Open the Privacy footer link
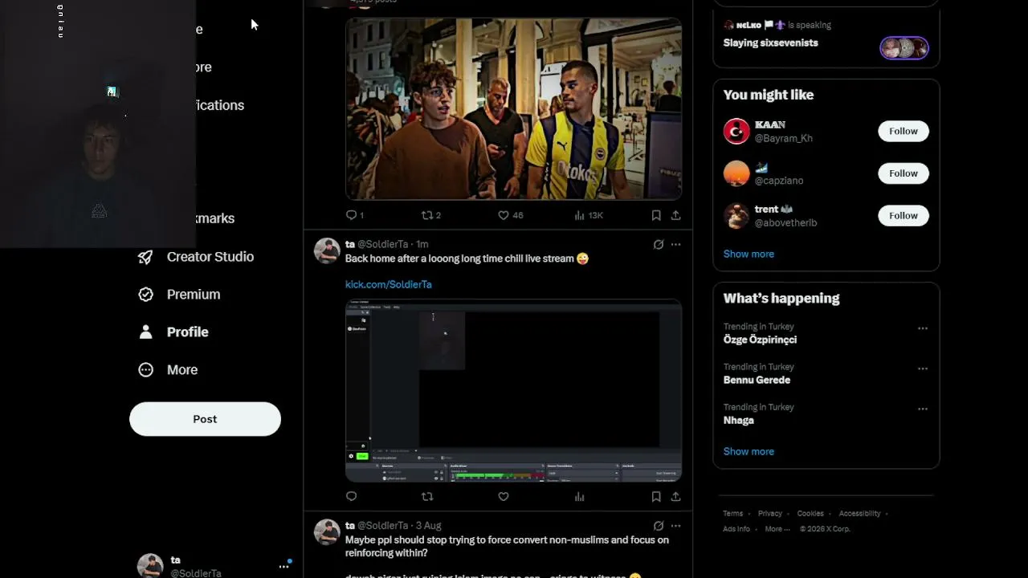The height and width of the screenshot is (578, 1028). click(x=769, y=514)
